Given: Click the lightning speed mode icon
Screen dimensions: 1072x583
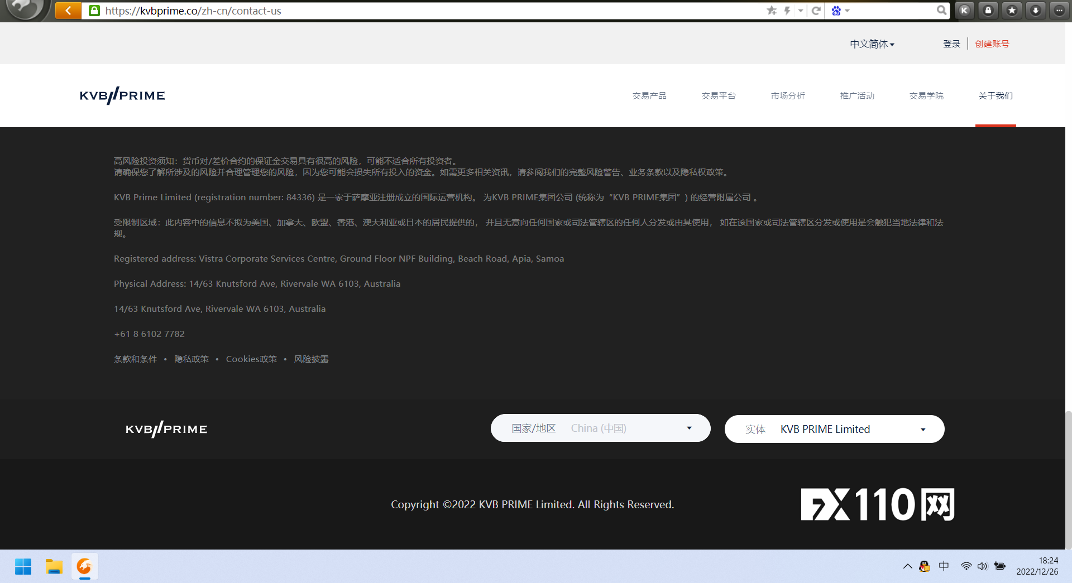Looking at the screenshot, I should click(787, 11).
